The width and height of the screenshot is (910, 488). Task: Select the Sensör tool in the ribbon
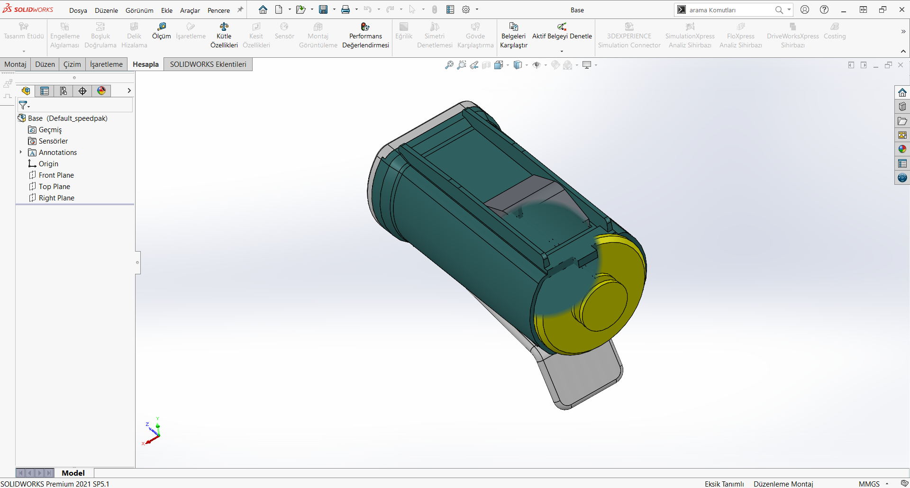(284, 33)
